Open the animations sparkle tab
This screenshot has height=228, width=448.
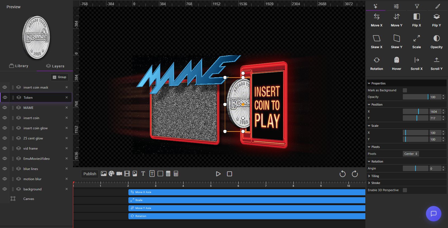click(x=375, y=6)
